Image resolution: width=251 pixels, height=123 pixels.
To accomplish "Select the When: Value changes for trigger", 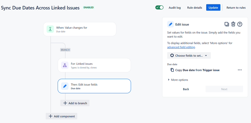I will pyautogui.click(x=80, y=29).
